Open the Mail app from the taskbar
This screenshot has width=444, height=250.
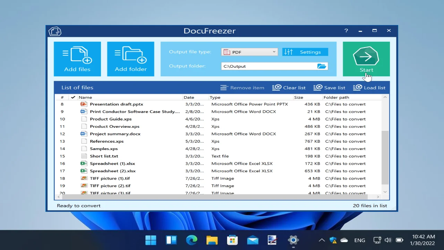click(253, 240)
